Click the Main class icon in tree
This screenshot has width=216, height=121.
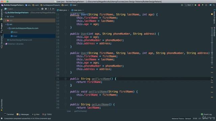[x=12, y=32]
